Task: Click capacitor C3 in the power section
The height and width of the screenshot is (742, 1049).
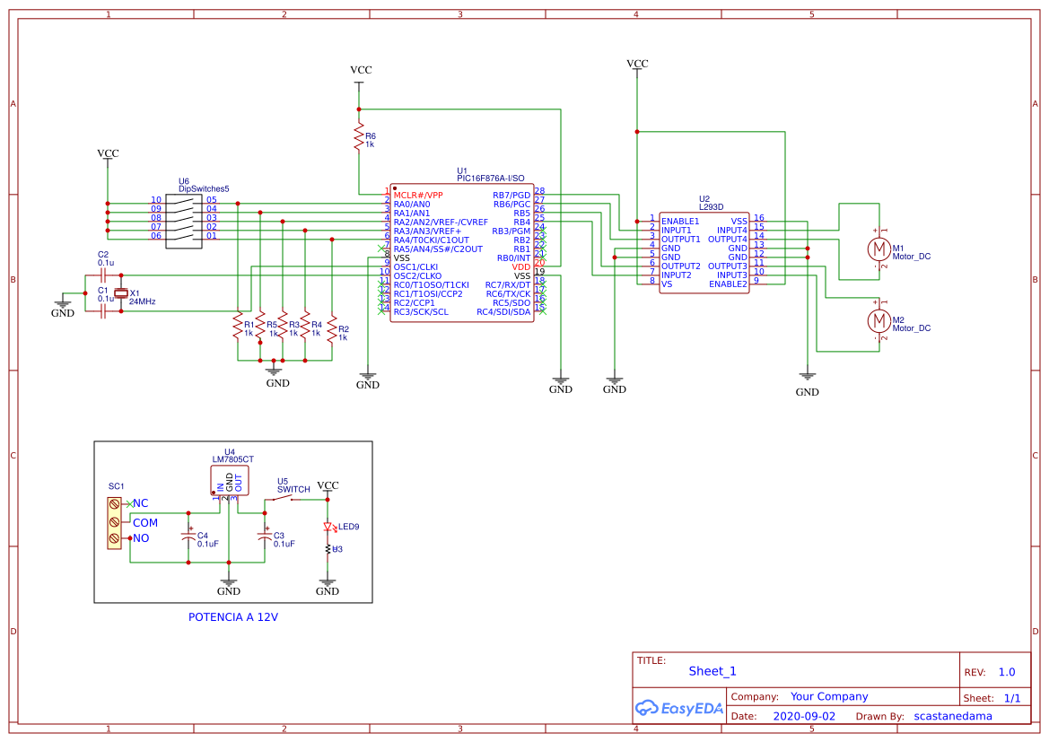Action: pos(266,537)
